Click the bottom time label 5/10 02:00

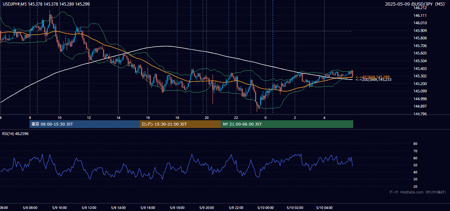295,208
